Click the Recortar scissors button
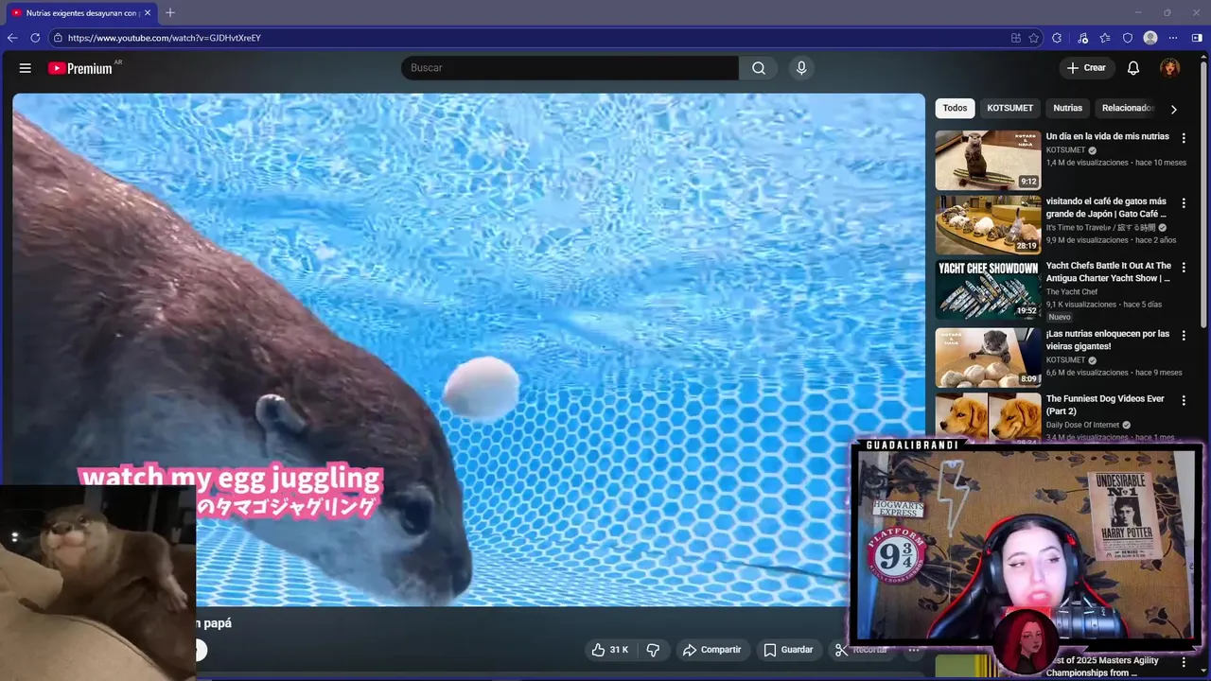This screenshot has height=681, width=1211. [861, 650]
